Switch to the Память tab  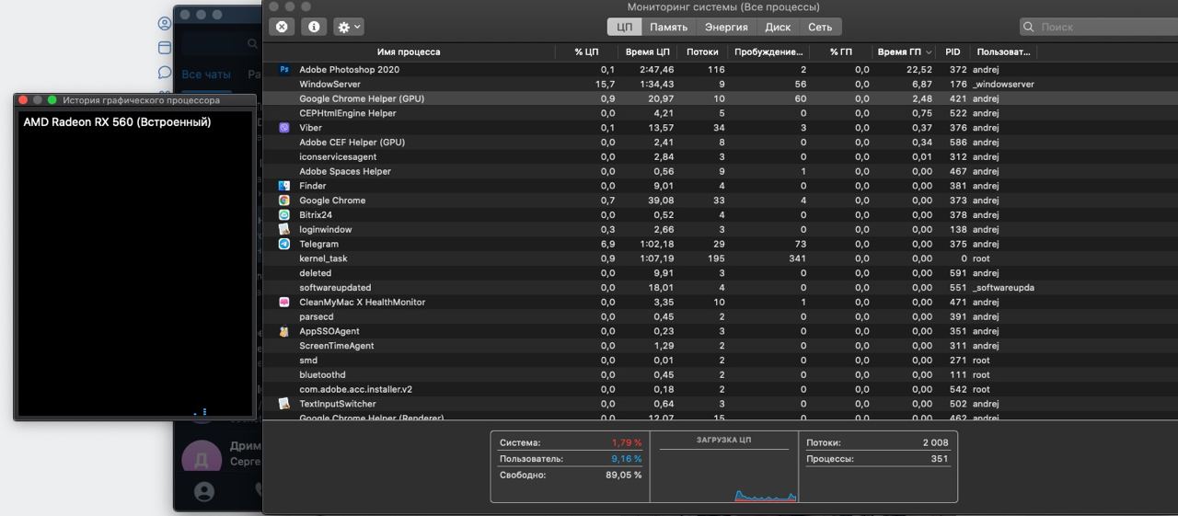(x=668, y=27)
